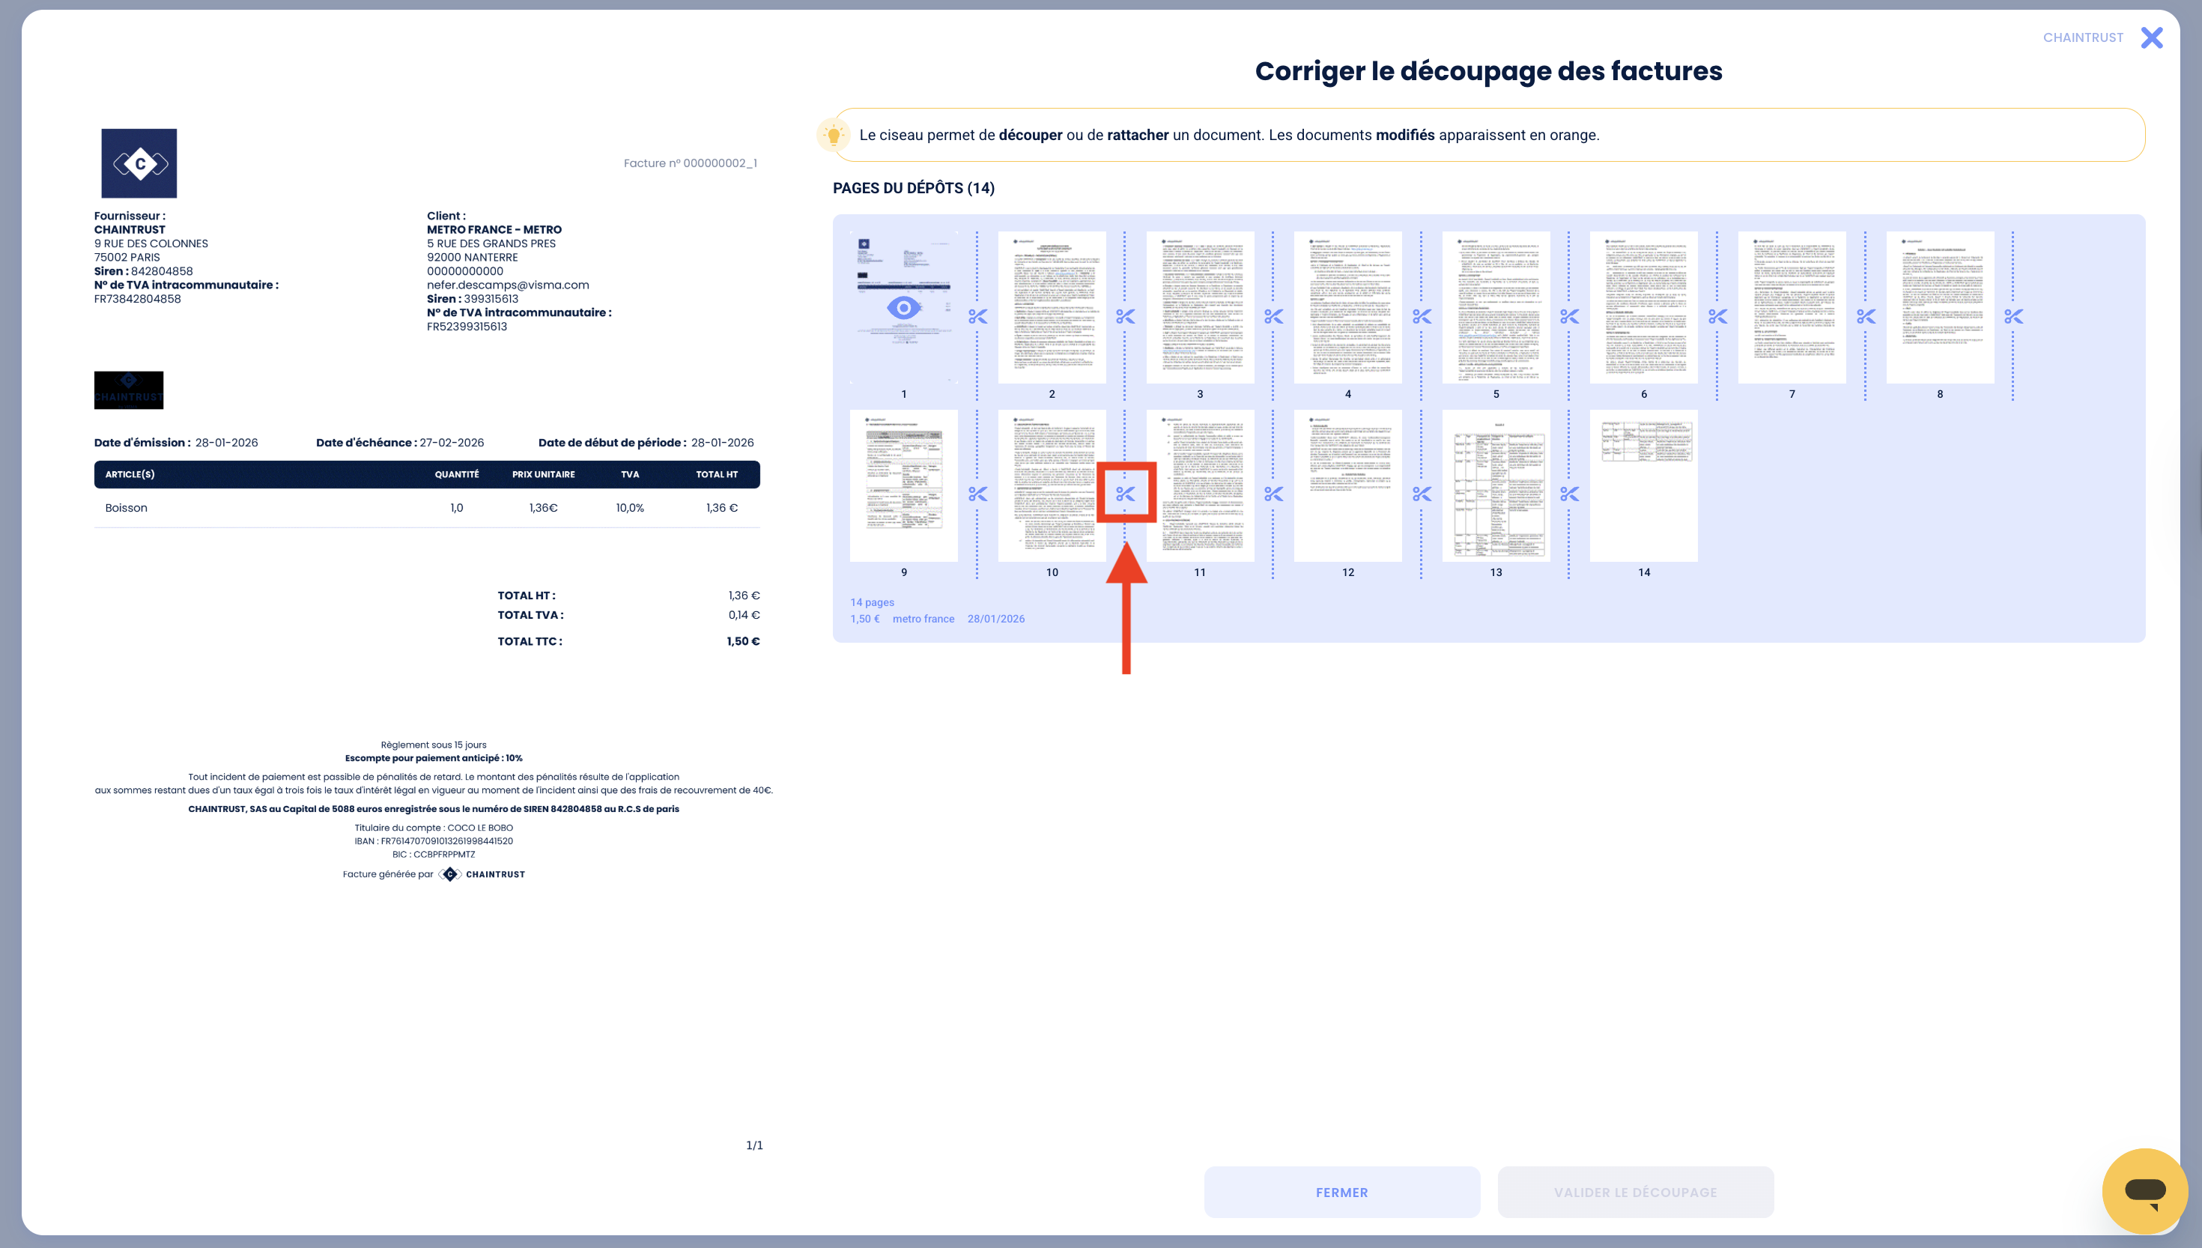Select page 6 thumbnail

1643,307
